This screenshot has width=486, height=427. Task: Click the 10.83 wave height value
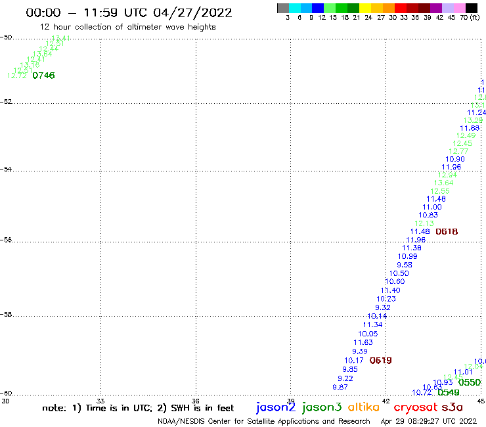click(x=428, y=215)
